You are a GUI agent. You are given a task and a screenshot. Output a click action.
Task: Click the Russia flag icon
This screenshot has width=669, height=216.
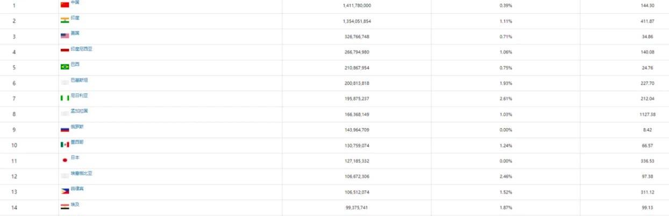click(65, 129)
